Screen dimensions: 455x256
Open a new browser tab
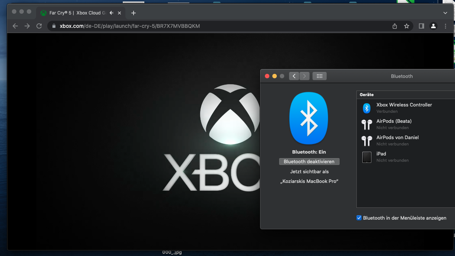pyautogui.click(x=134, y=13)
